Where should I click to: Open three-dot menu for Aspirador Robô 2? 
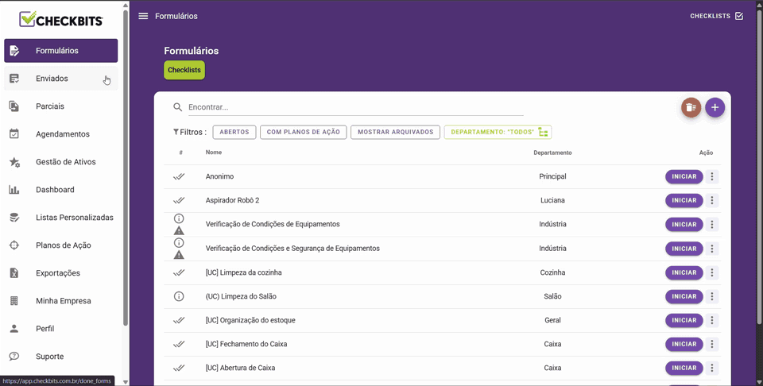pyautogui.click(x=712, y=201)
